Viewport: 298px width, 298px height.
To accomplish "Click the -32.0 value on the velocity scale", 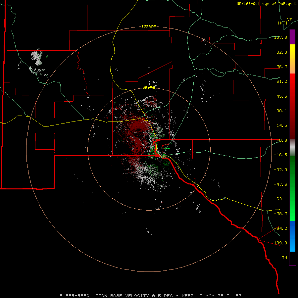I will click(280, 170).
